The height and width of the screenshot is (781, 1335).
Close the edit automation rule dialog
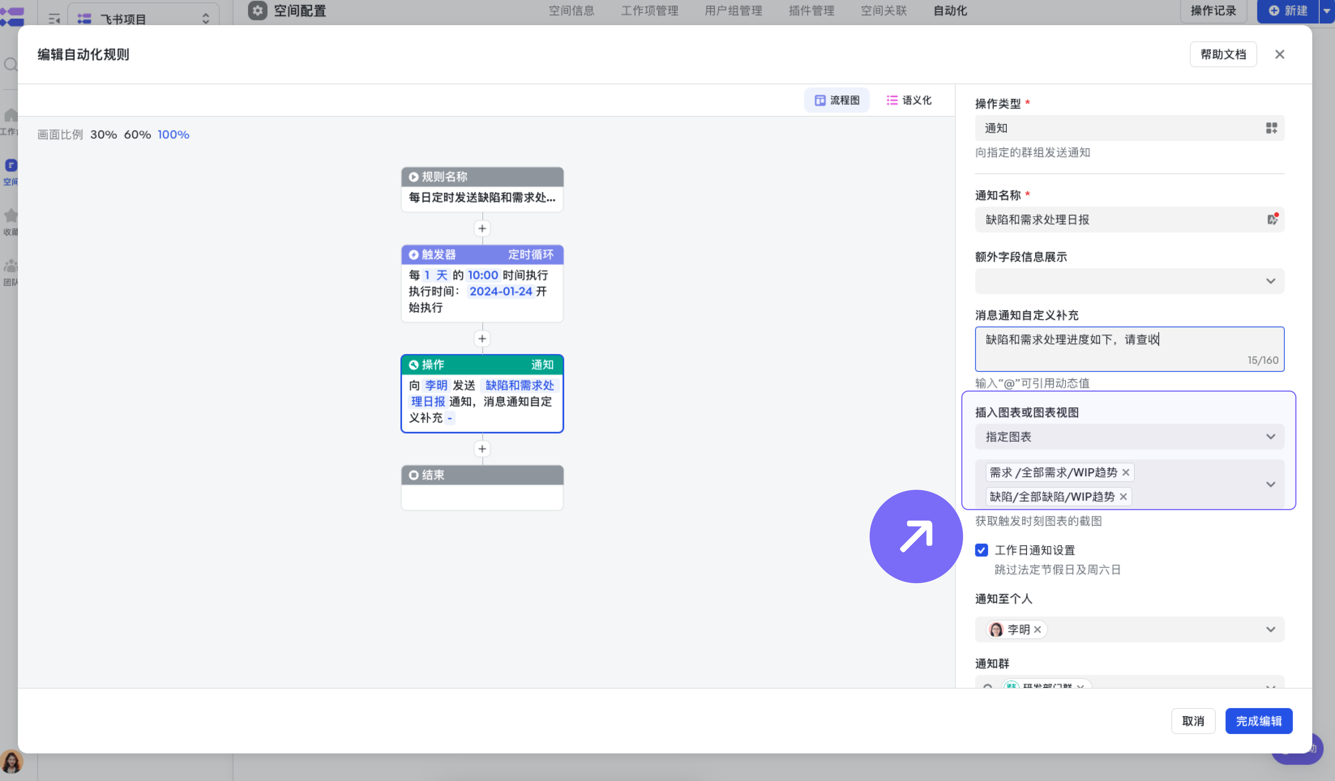tap(1280, 55)
